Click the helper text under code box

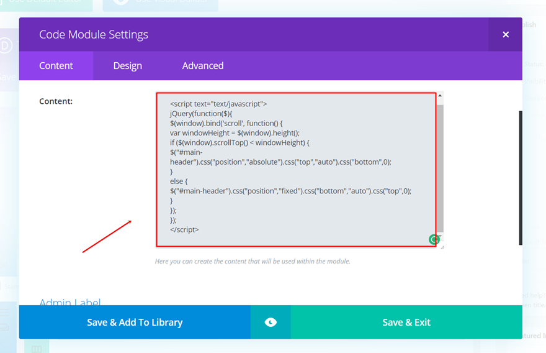(x=253, y=261)
